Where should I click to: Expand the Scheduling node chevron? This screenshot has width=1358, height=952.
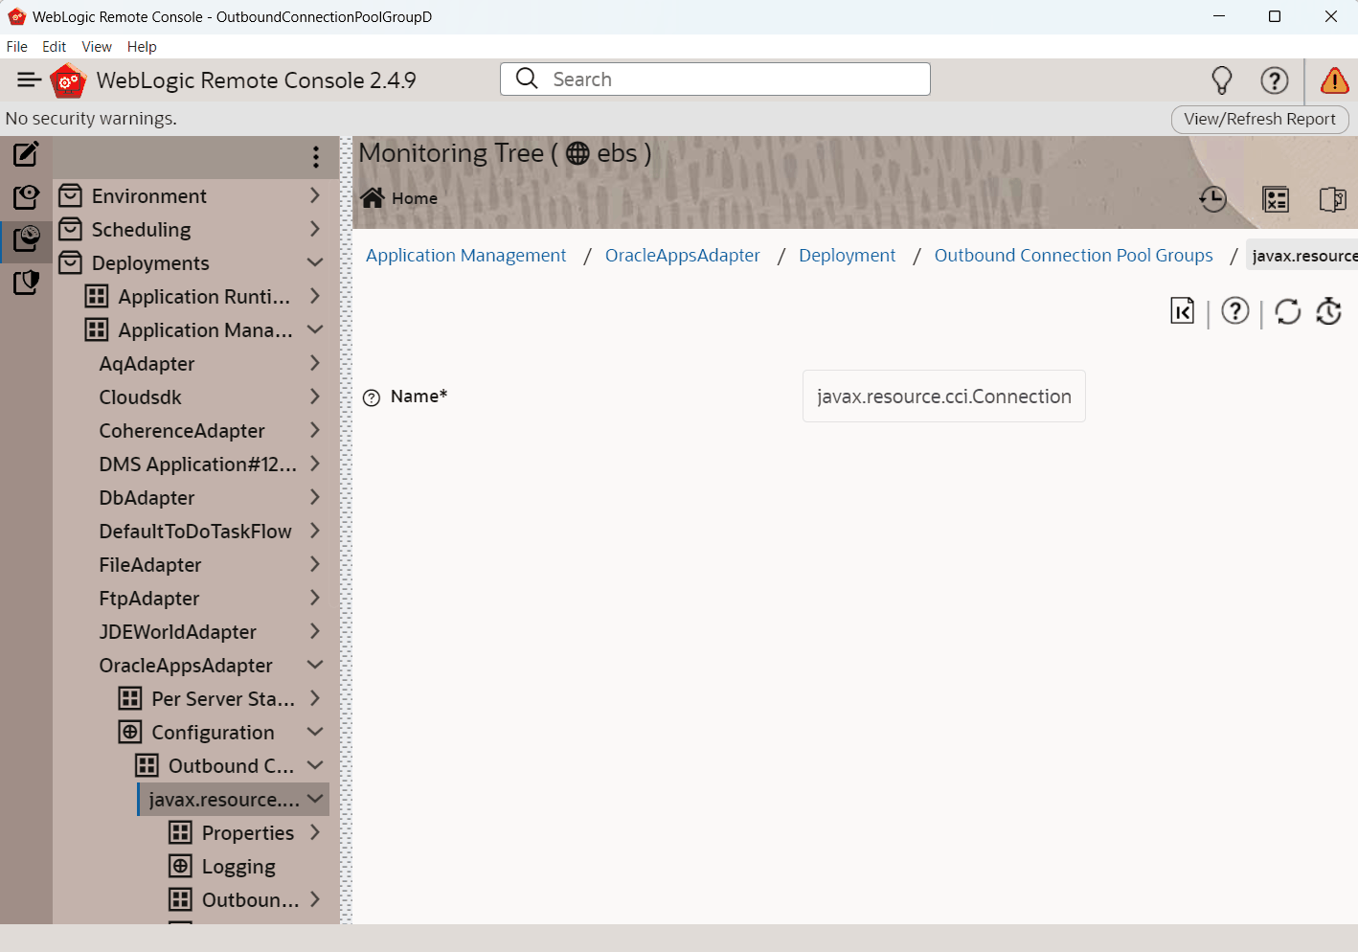click(x=315, y=229)
